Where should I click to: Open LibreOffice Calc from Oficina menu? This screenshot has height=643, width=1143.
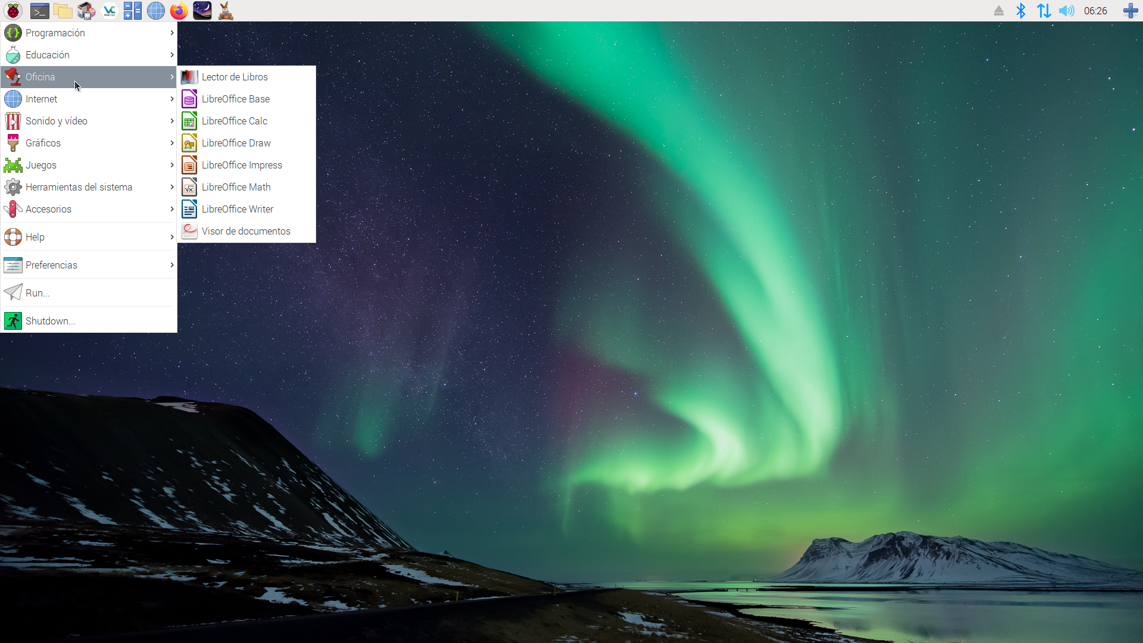(234, 121)
